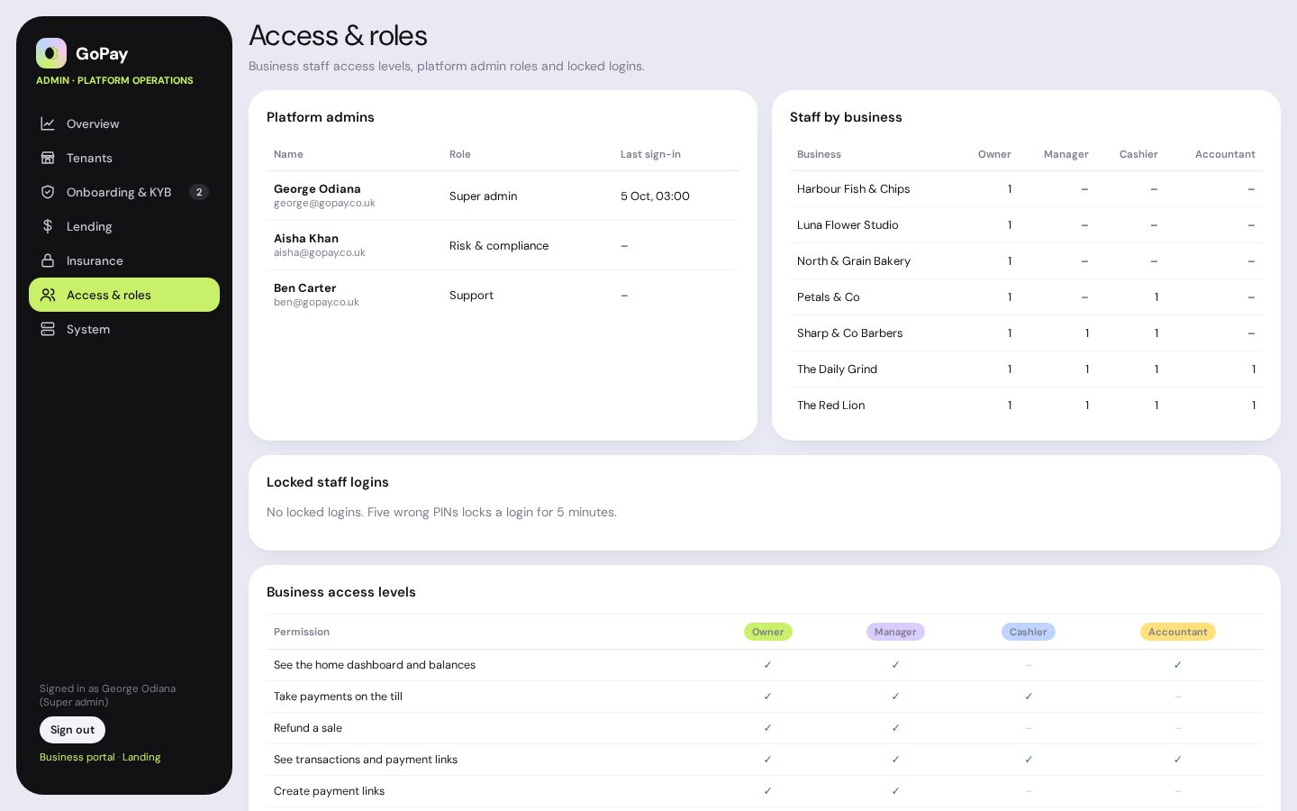Click the Access & roles people icon
1297x811 pixels.
point(48,295)
